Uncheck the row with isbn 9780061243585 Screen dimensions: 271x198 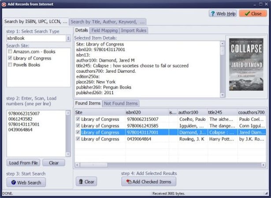pos(78,125)
